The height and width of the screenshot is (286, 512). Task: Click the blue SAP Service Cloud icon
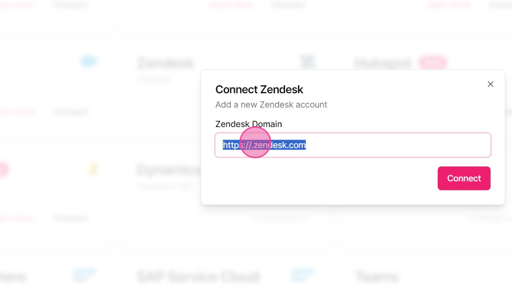pos(302,275)
